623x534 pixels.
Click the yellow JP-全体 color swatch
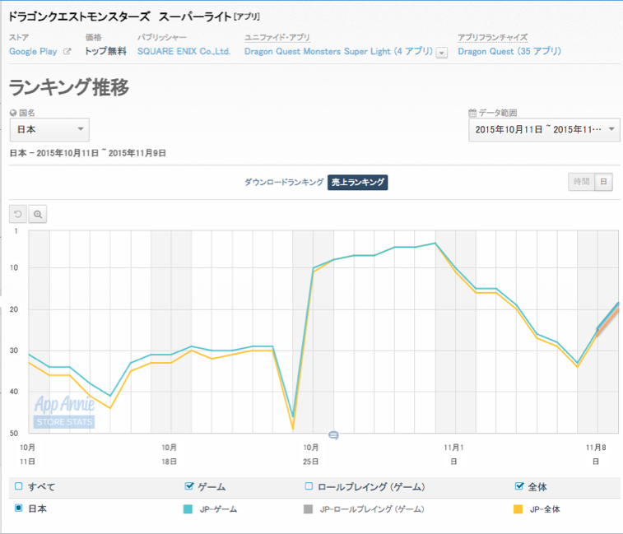pos(518,509)
